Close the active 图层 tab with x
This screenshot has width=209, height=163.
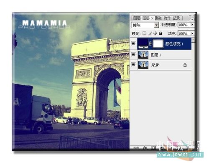pyautogui.click(x=152, y=18)
